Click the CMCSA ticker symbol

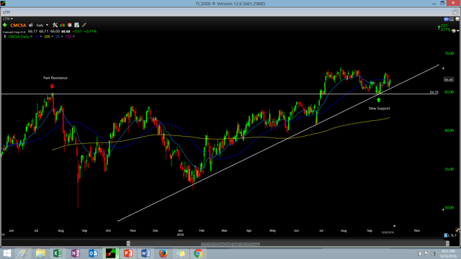(18, 25)
